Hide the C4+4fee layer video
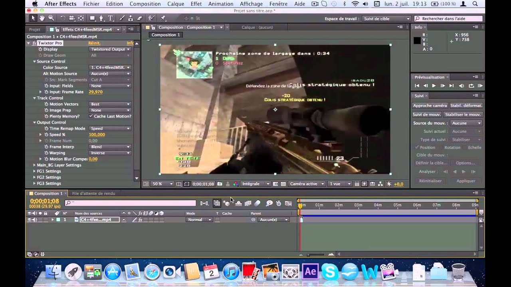Screen dimensions: 511x287 pyautogui.click(x=30, y=220)
